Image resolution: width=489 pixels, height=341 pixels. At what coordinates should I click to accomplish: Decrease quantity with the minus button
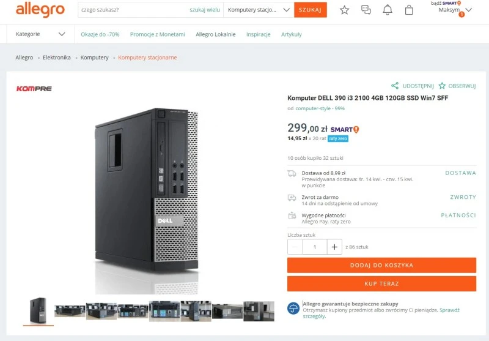[x=295, y=247]
